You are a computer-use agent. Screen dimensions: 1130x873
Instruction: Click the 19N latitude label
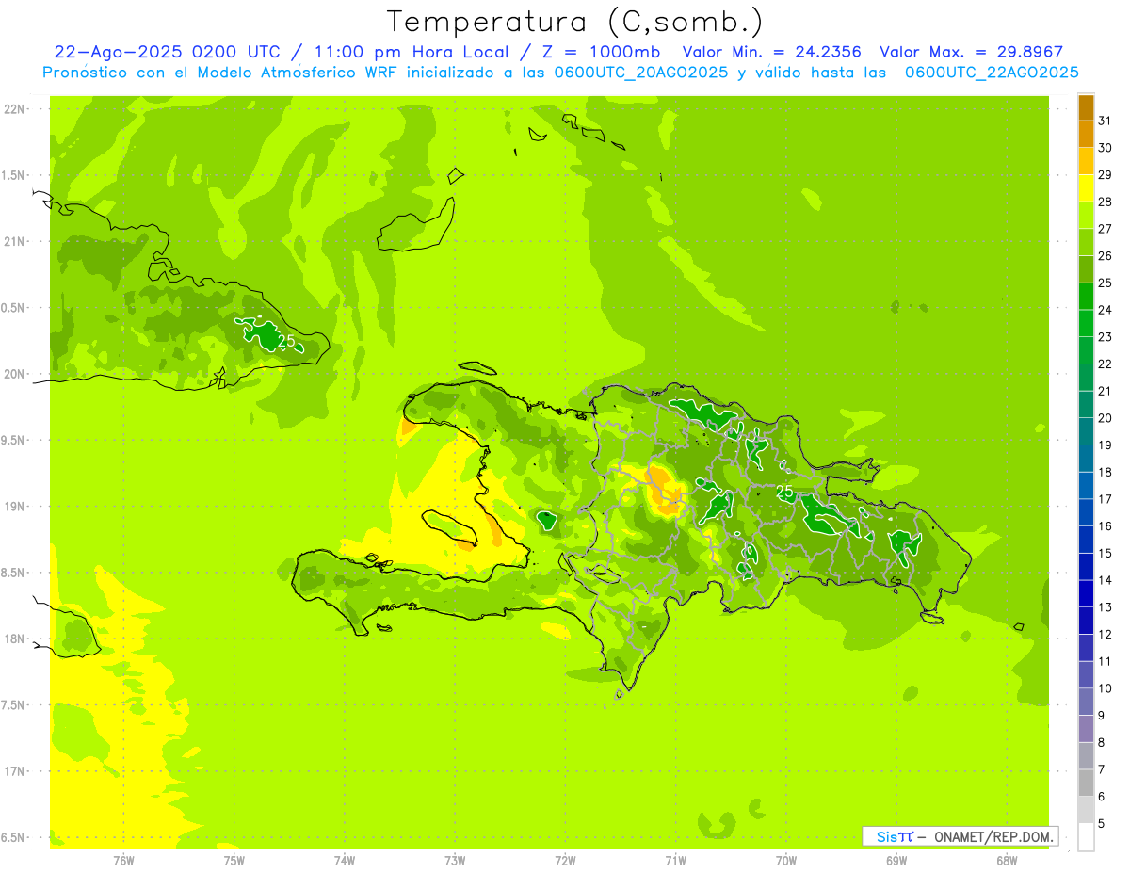(x=14, y=506)
